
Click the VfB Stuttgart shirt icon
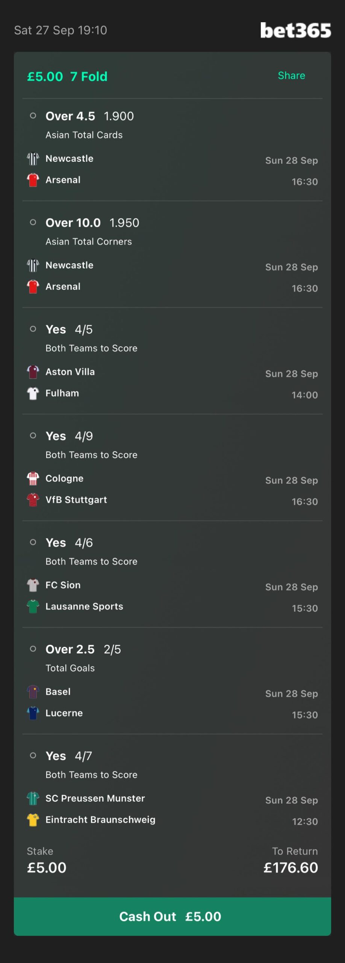click(33, 500)
